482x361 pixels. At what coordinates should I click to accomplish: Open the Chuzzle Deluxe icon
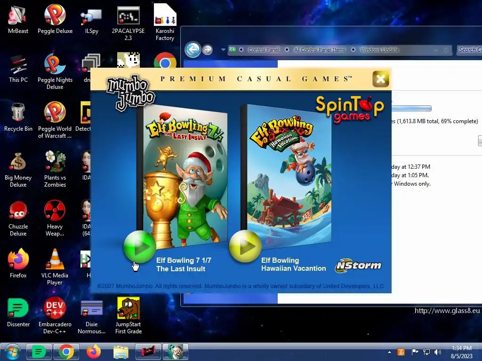tap(18, 219)
